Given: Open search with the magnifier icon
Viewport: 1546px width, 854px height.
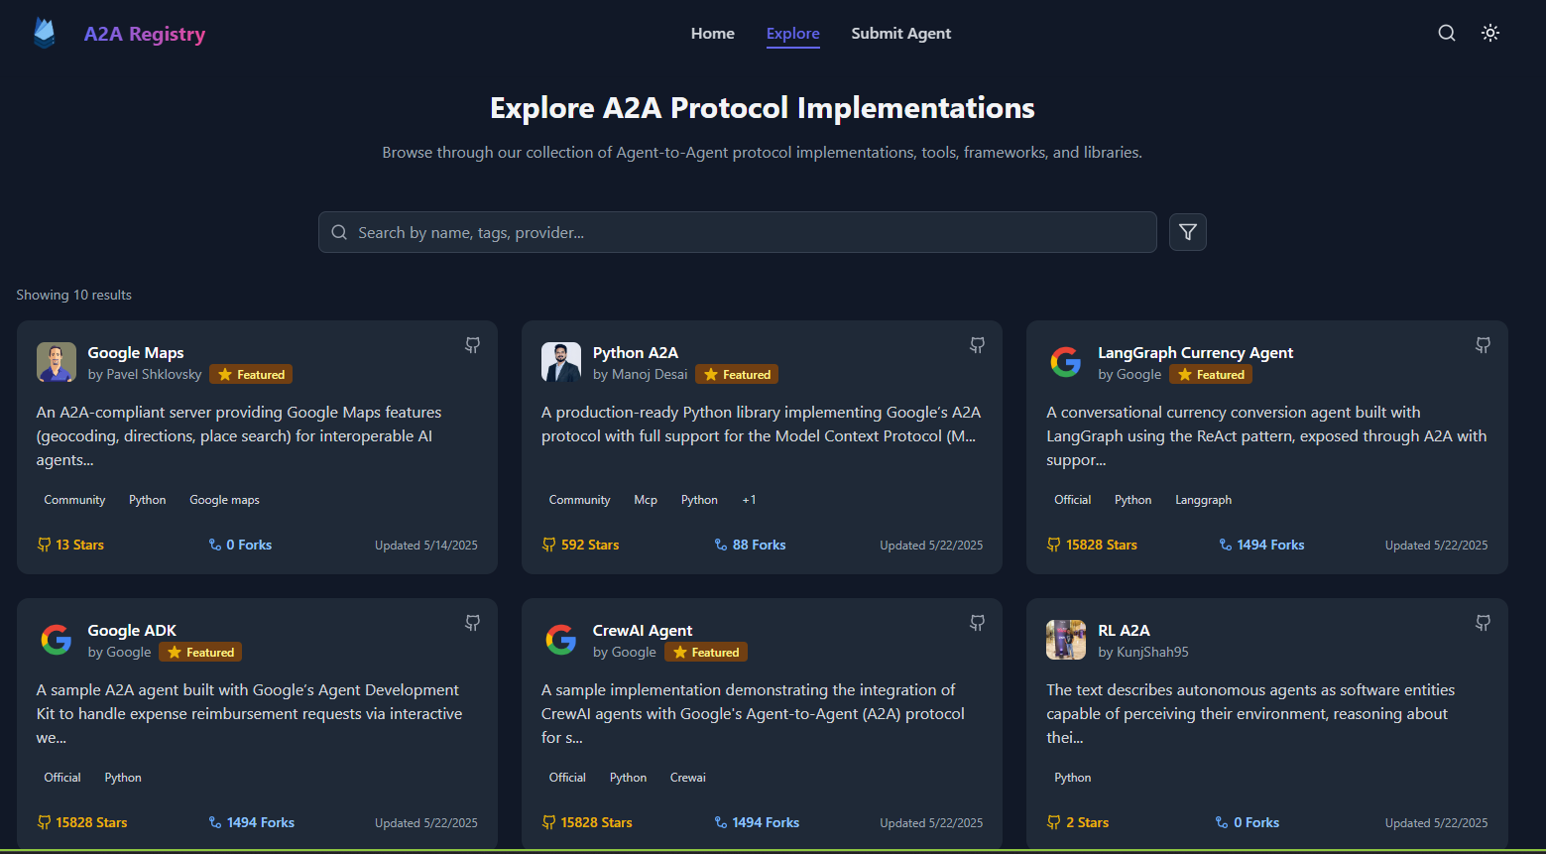Looking at the screenshot, I should (1447, 34).
